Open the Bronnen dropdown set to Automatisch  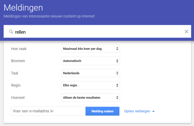tap(90, 61)
